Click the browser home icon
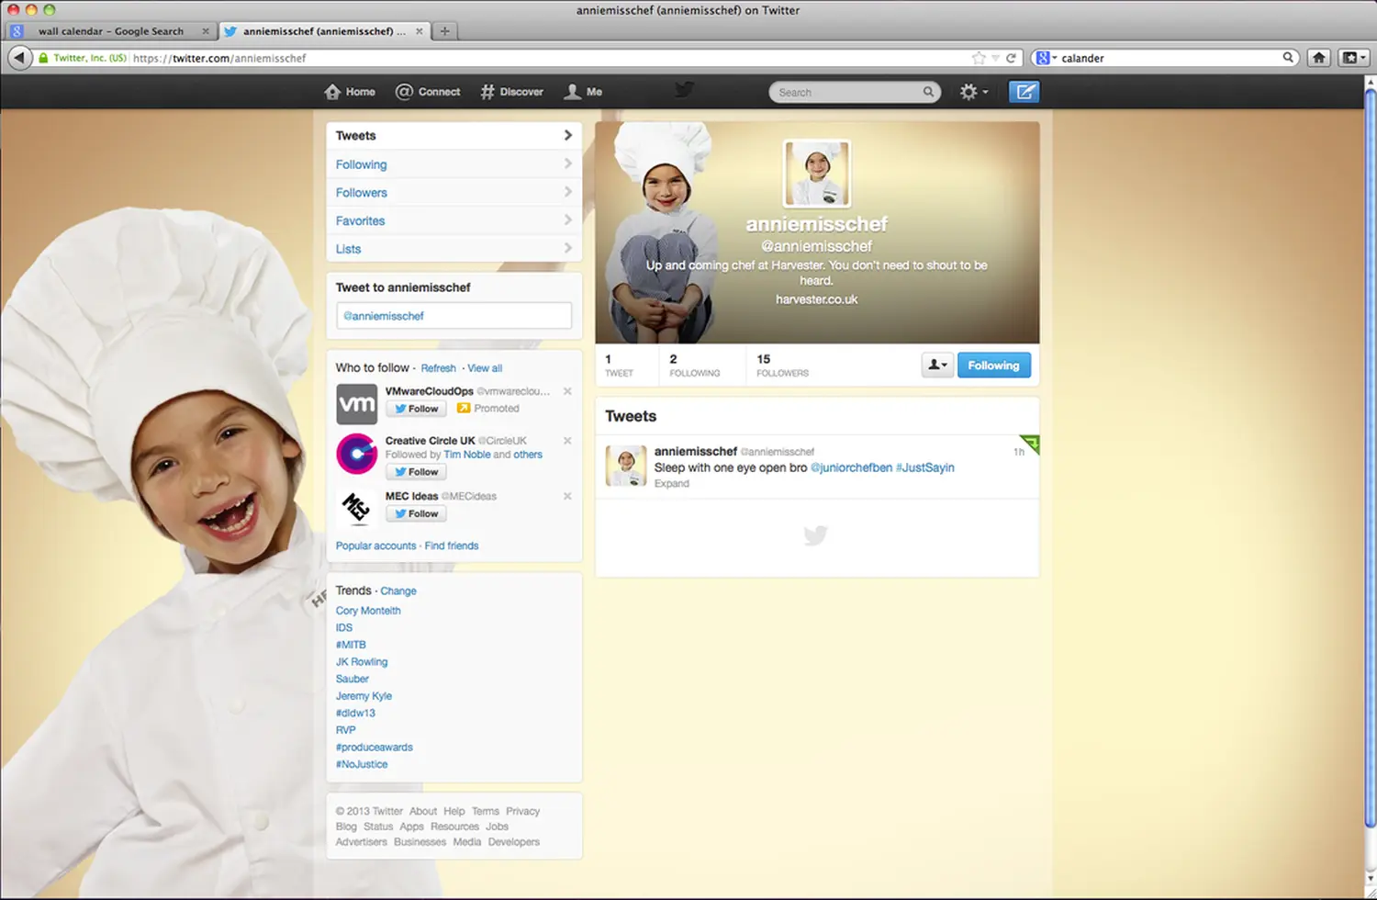This screenshot has width=1377, height=900. point(1319,58)
